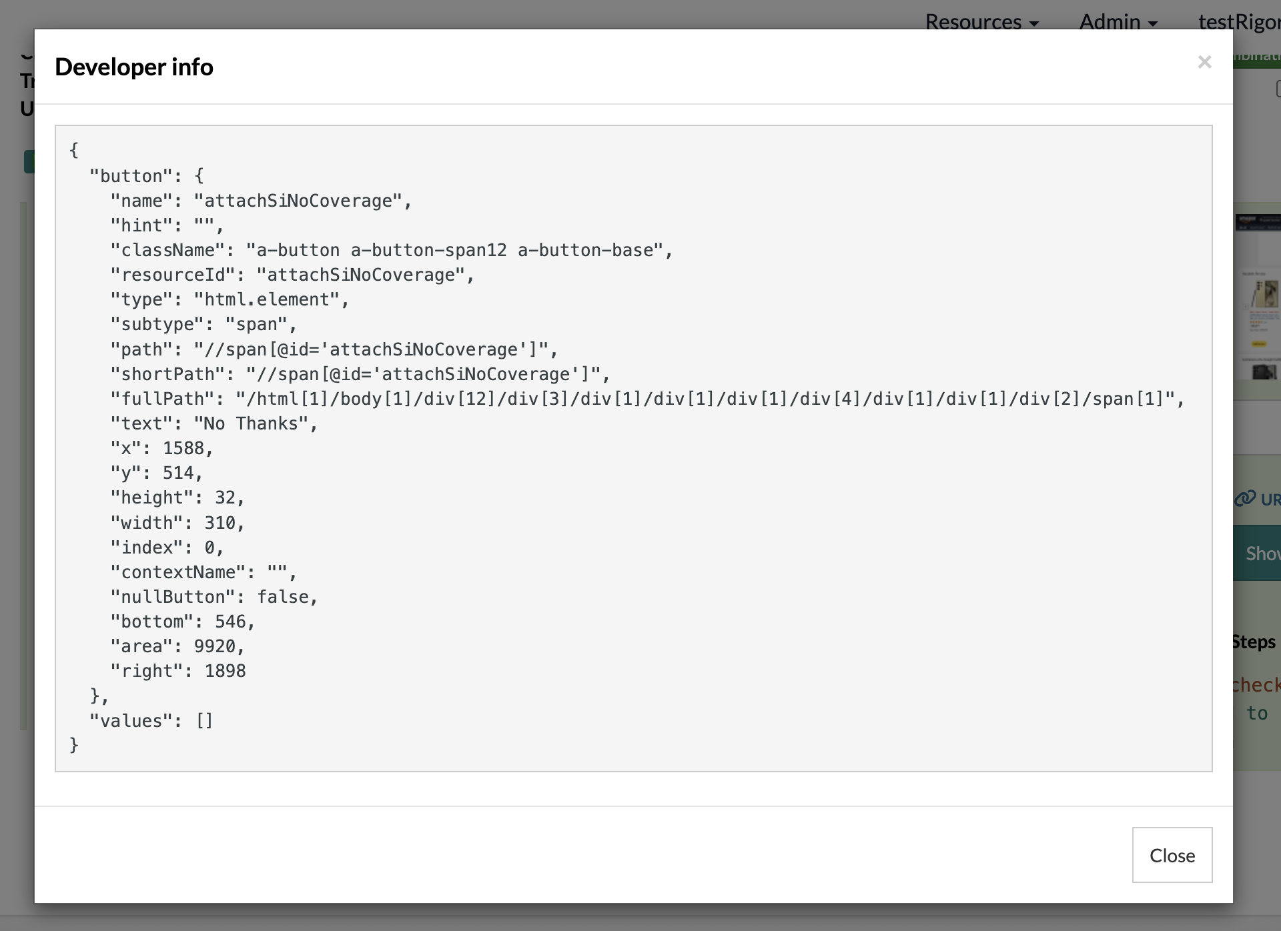Click the partially visible checkbox at top right
The image size is (1281, 931).
coord(1278,89)
